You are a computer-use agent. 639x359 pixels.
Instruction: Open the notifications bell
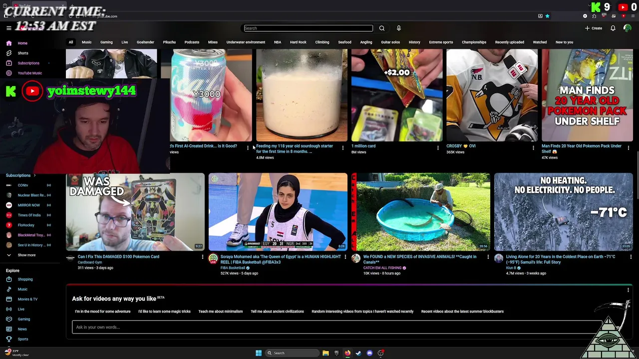[x=613, y=28]
